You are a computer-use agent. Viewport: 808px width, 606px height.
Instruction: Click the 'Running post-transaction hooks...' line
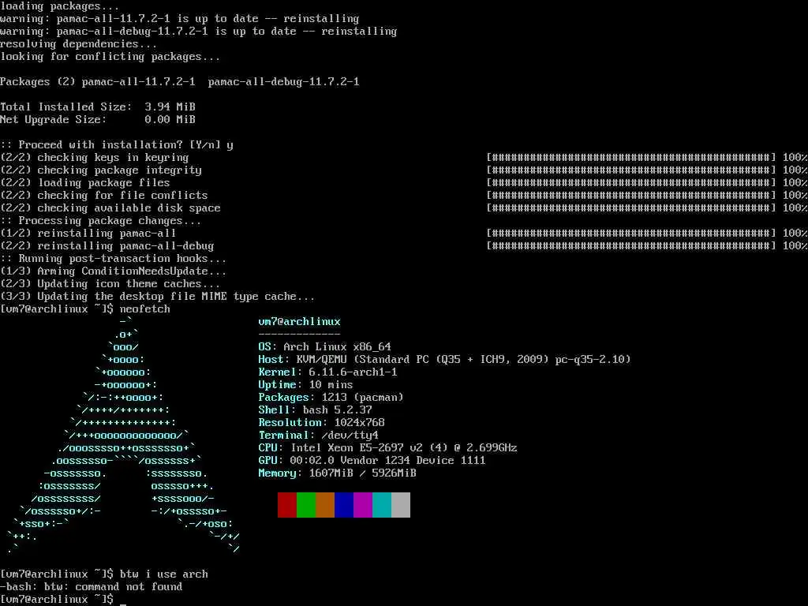pyautogui.click(x=114, y=259)
